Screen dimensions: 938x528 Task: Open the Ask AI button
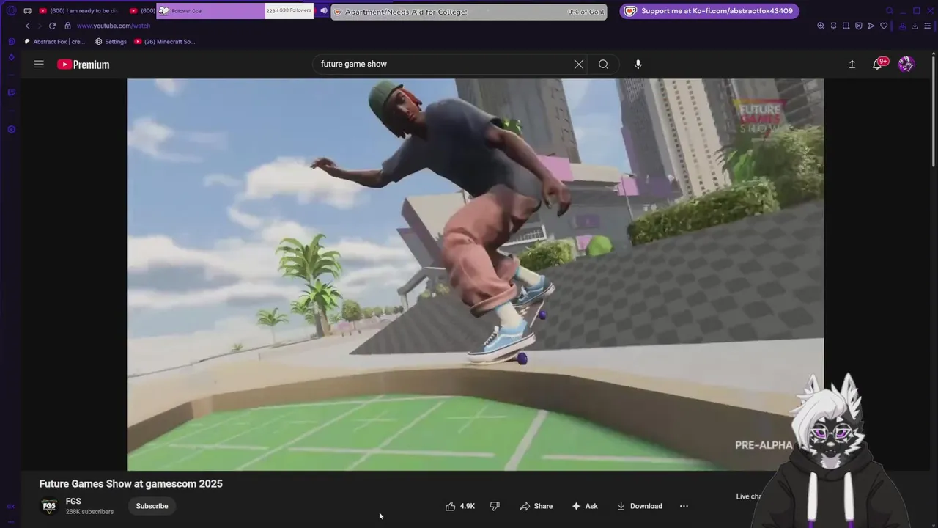tap(585, 506)
